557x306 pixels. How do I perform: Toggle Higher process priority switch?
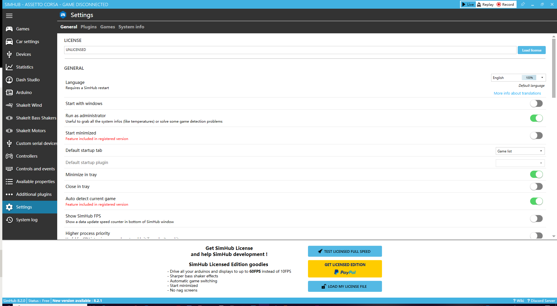point(536,235)
